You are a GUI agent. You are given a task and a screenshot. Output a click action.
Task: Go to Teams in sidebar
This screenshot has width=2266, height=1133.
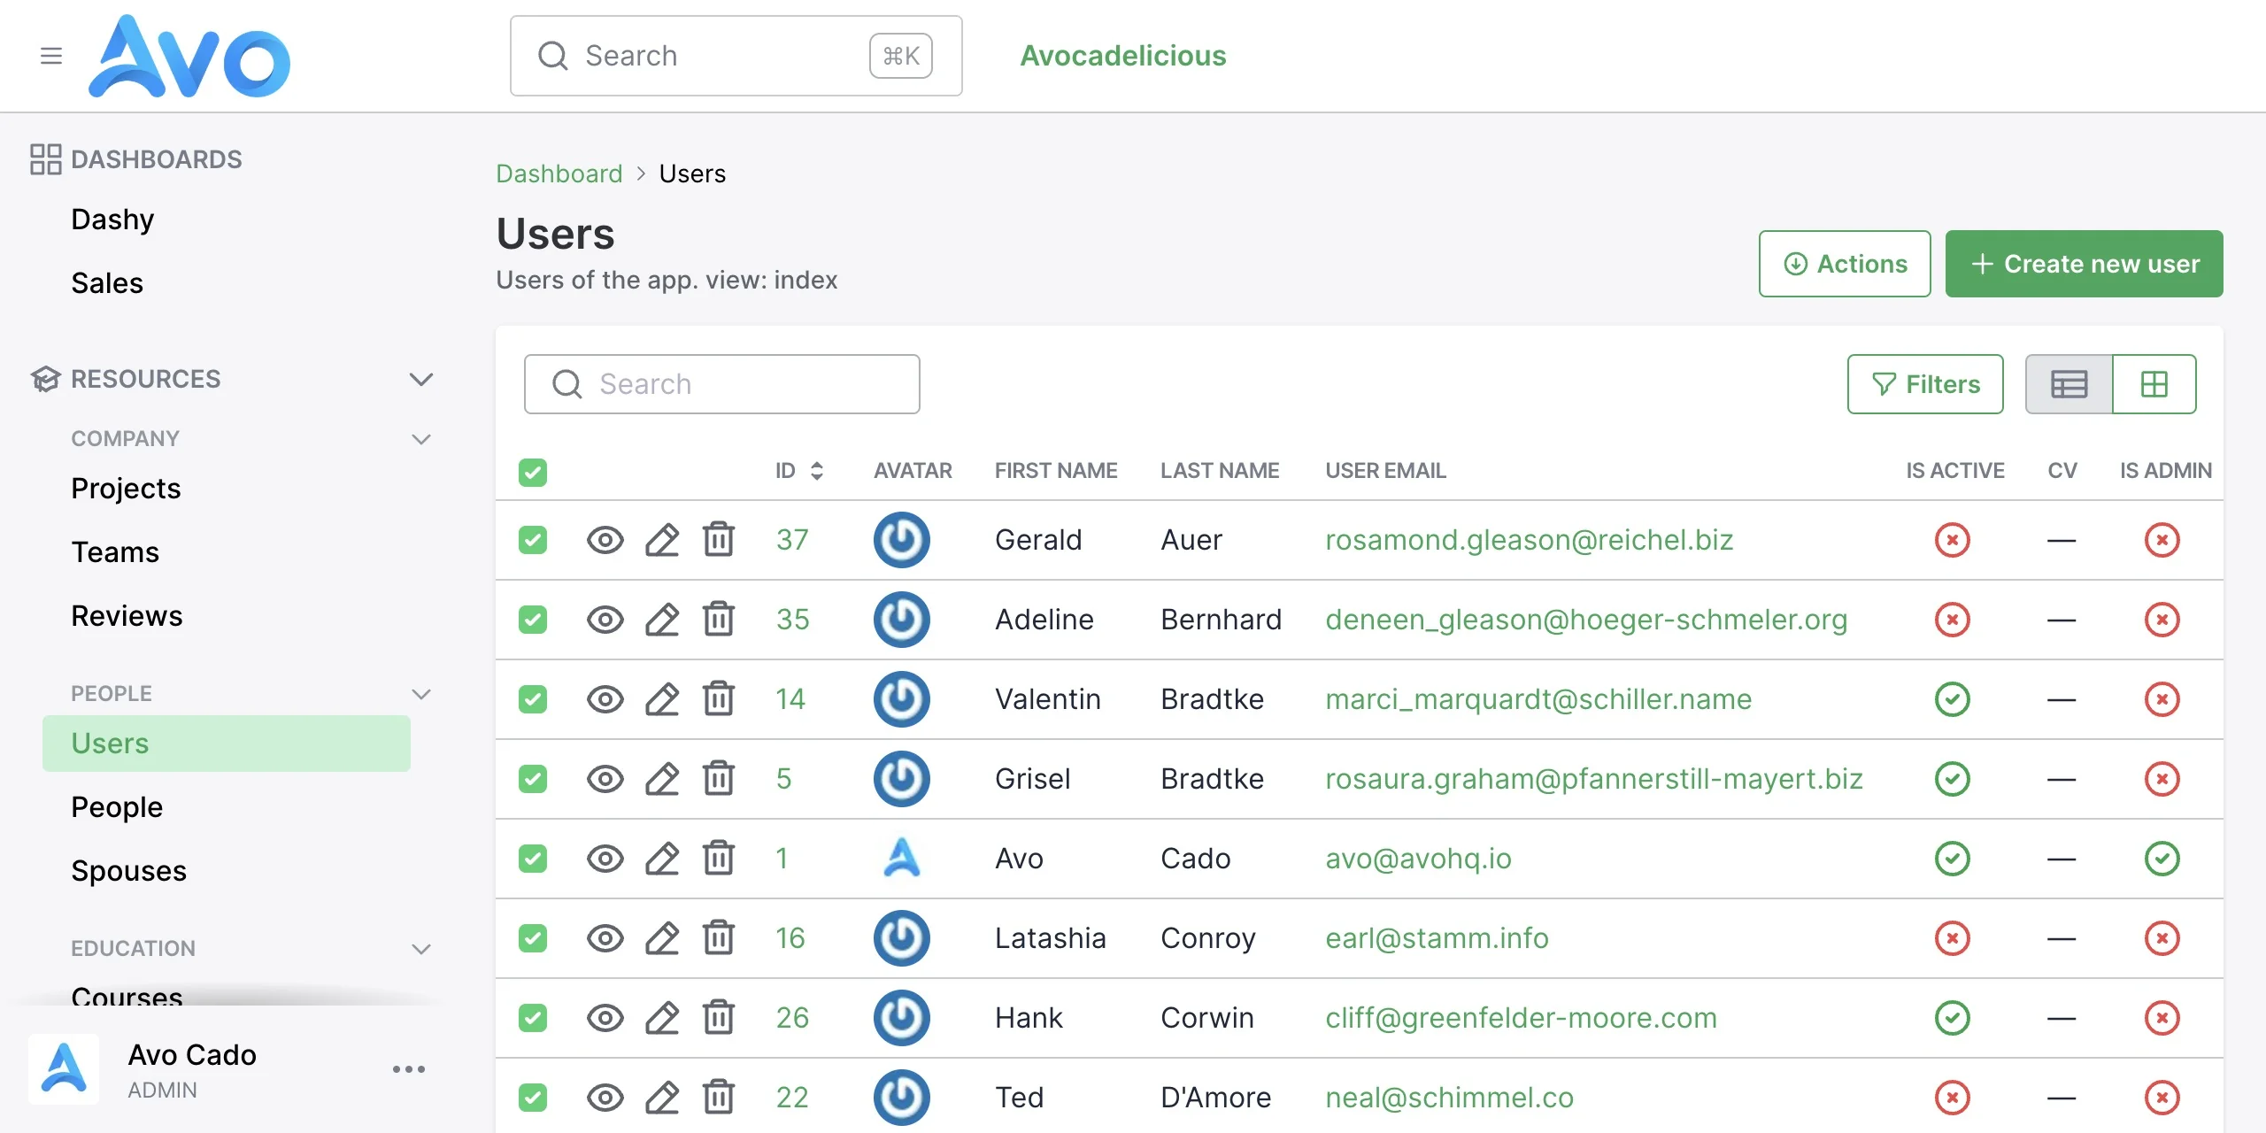[115, 552]
